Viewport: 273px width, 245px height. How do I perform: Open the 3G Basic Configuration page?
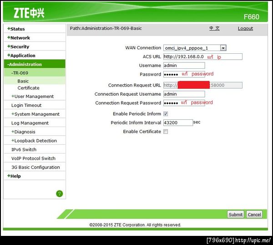click(35, 167)
